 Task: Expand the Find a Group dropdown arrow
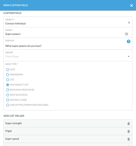tap(129, 57)
